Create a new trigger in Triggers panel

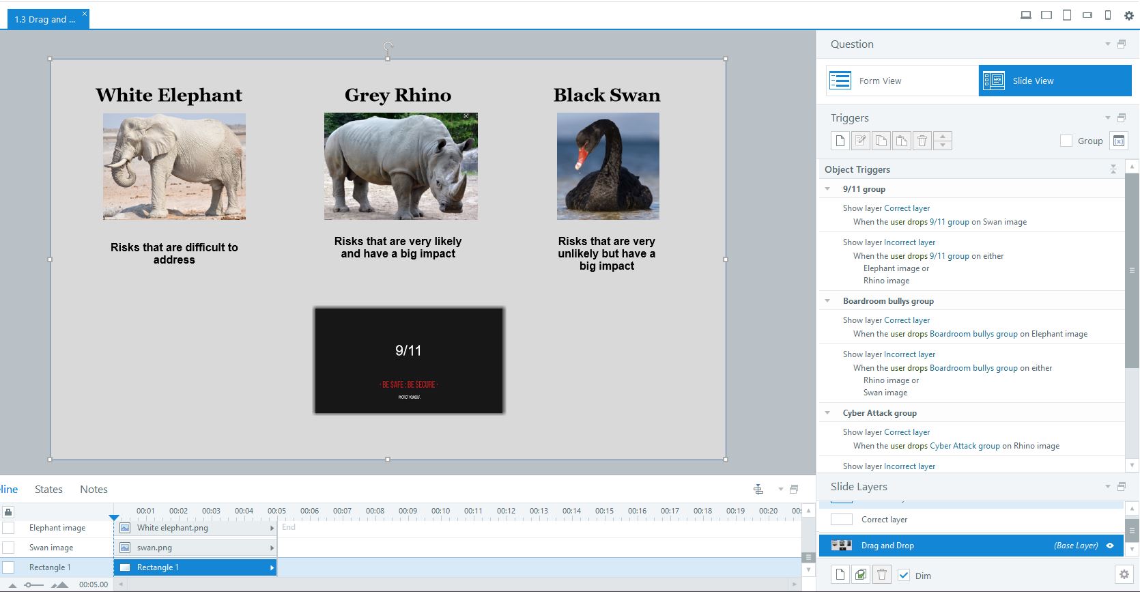pos(840,141)
